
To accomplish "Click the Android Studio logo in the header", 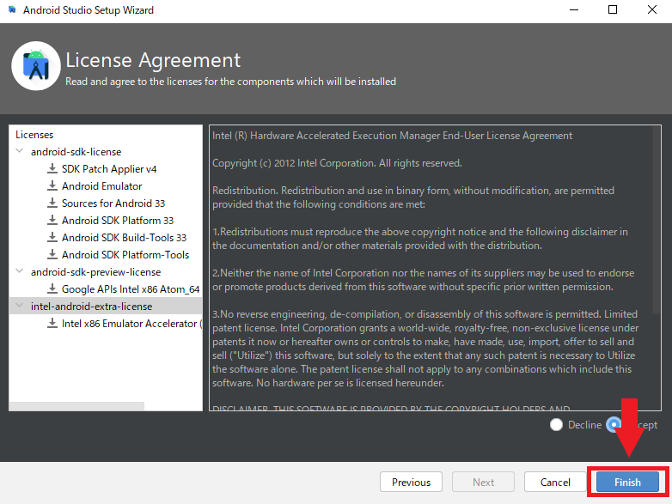I will point(36,66).
